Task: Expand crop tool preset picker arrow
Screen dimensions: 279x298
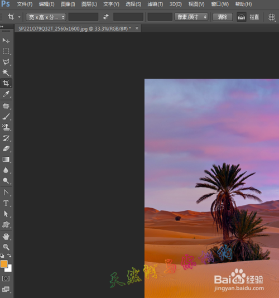Action: click(19, 17)
